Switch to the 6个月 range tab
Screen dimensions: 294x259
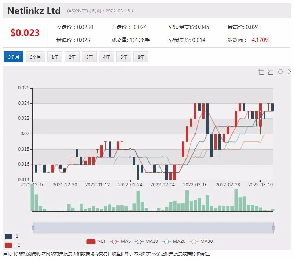pos(35,57)
